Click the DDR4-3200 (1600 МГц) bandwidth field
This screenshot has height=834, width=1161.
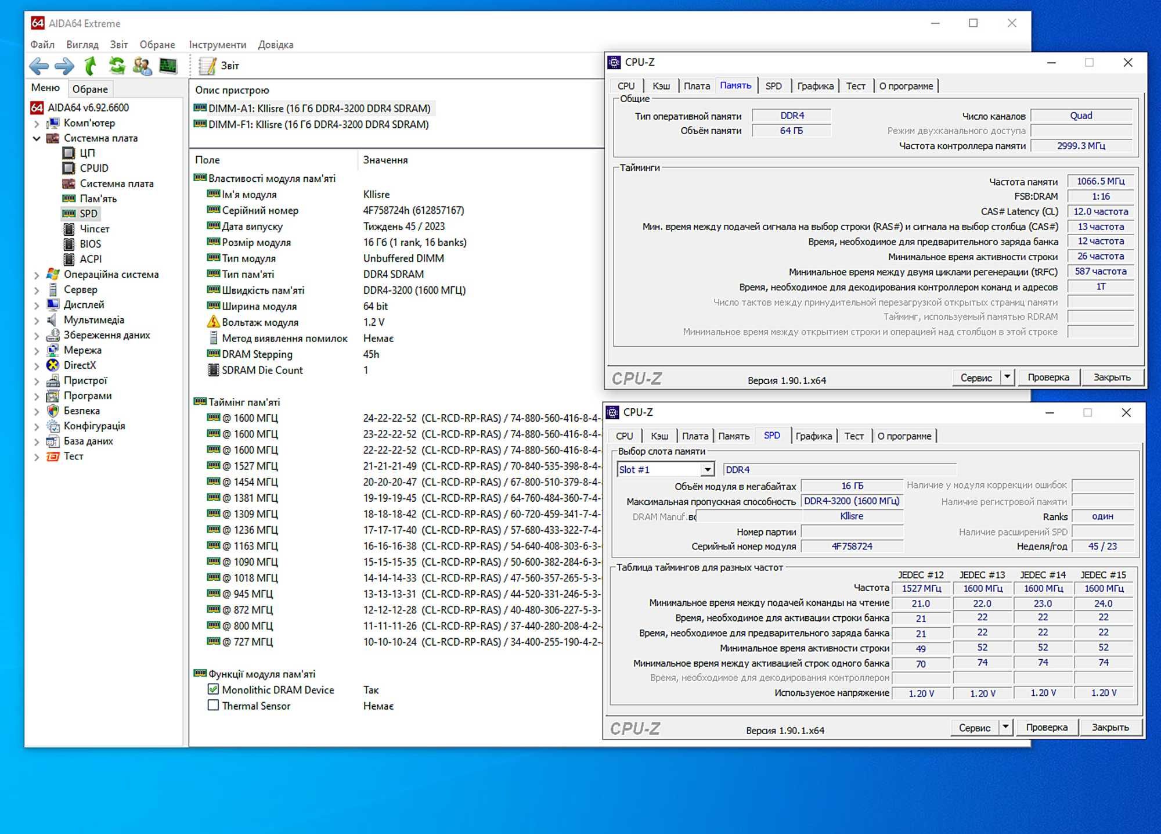coord(852,501)
